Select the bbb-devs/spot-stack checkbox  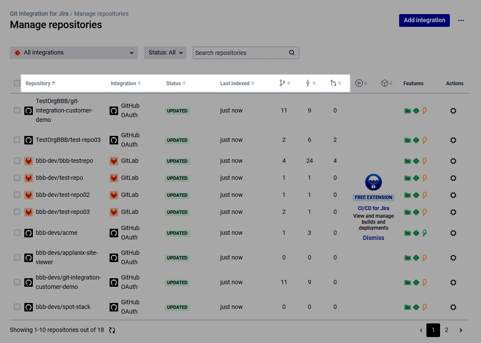click(x=17, y=307)
